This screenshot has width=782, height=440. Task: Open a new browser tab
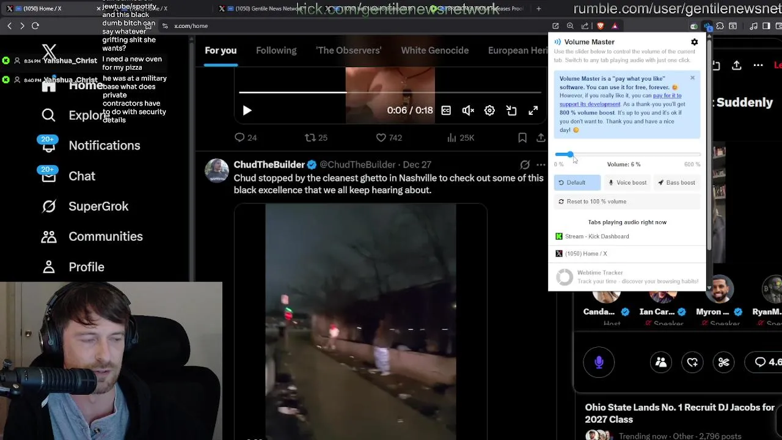click(538, 9)
